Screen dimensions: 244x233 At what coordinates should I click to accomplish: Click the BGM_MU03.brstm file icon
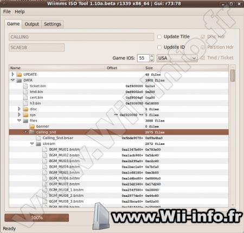click(x=45, y=161)
